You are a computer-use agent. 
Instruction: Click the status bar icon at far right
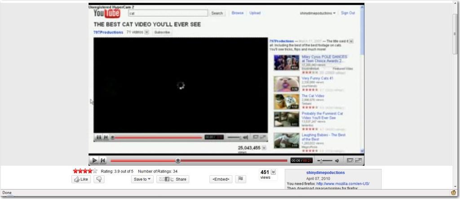click(454, 193)
